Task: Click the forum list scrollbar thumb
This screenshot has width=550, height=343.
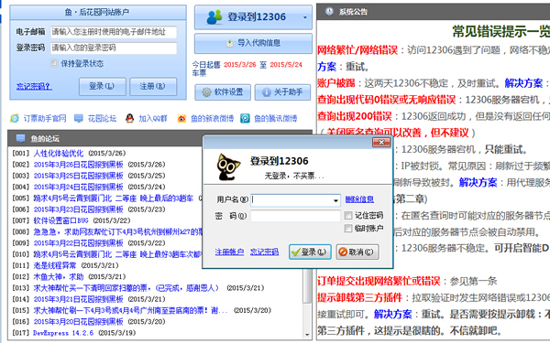Action: (307, 286)
